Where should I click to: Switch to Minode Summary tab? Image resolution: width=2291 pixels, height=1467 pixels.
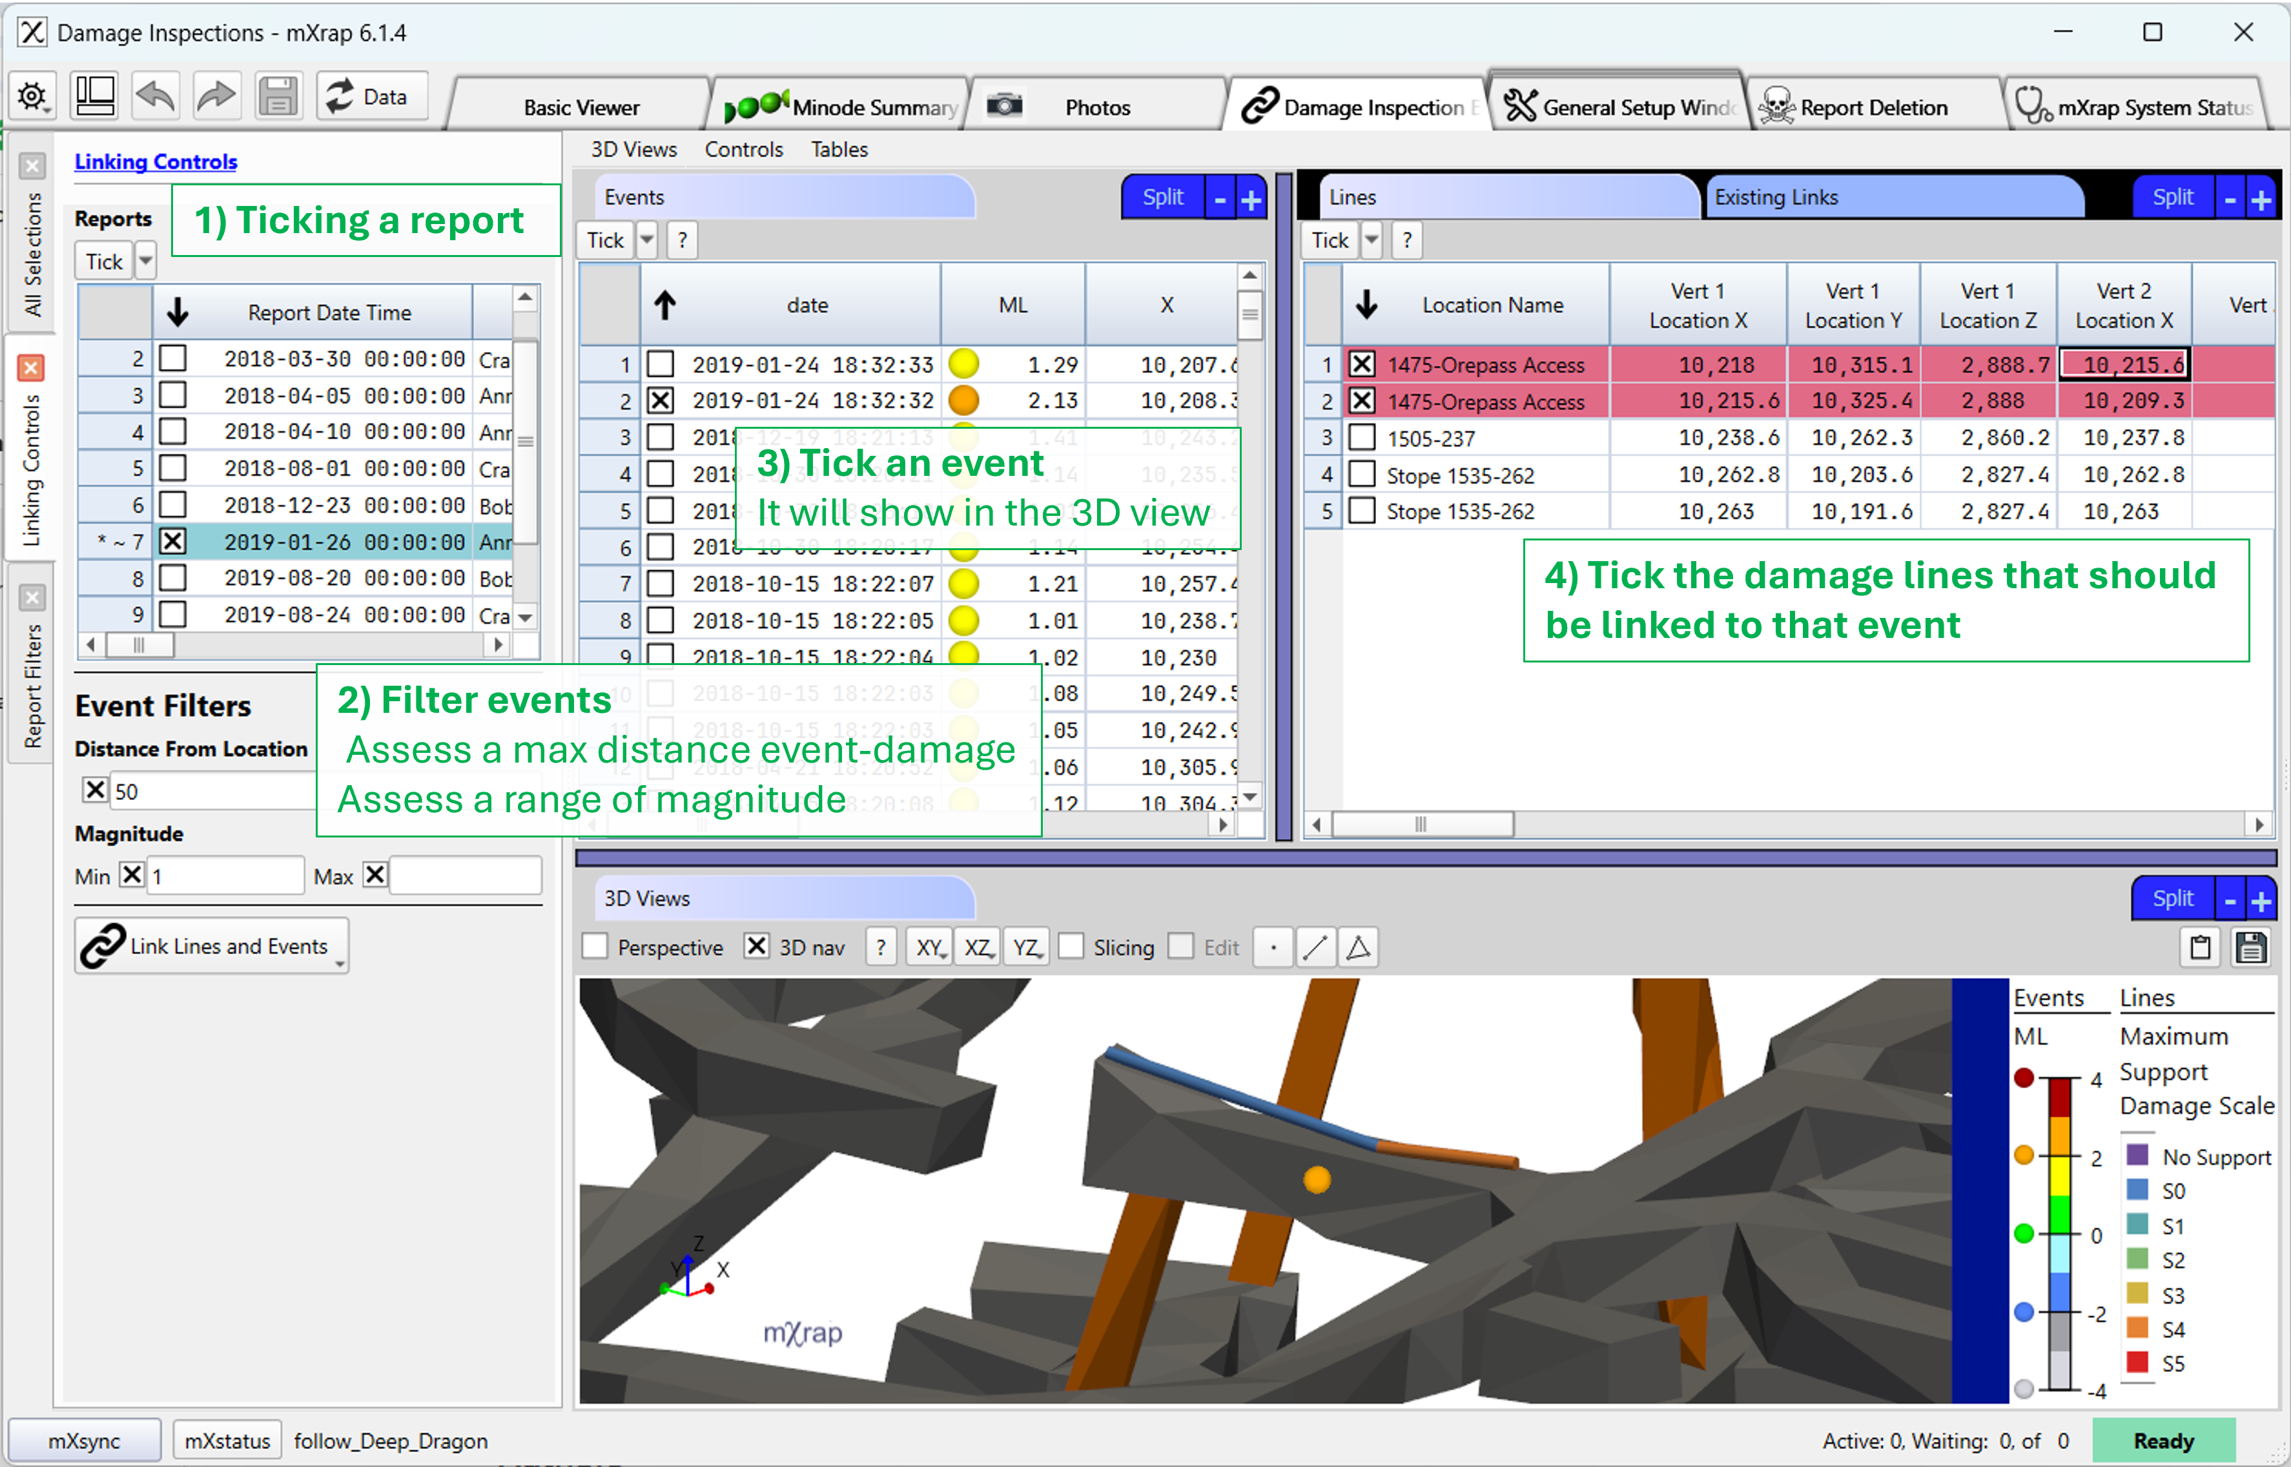pos(841,107)
